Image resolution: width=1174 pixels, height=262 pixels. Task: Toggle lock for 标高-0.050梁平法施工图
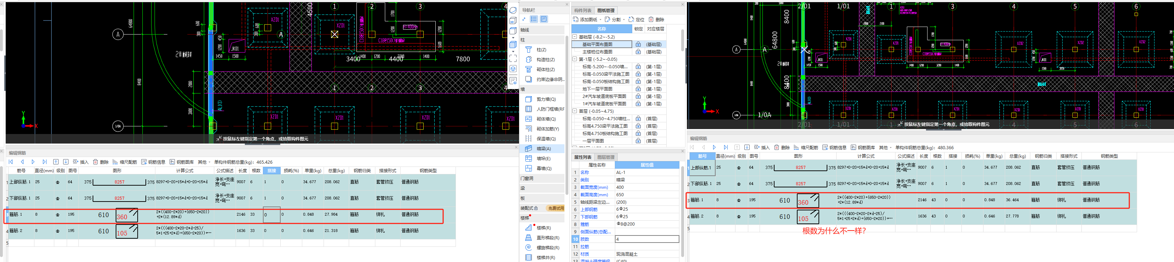click(x=638, y=74)
